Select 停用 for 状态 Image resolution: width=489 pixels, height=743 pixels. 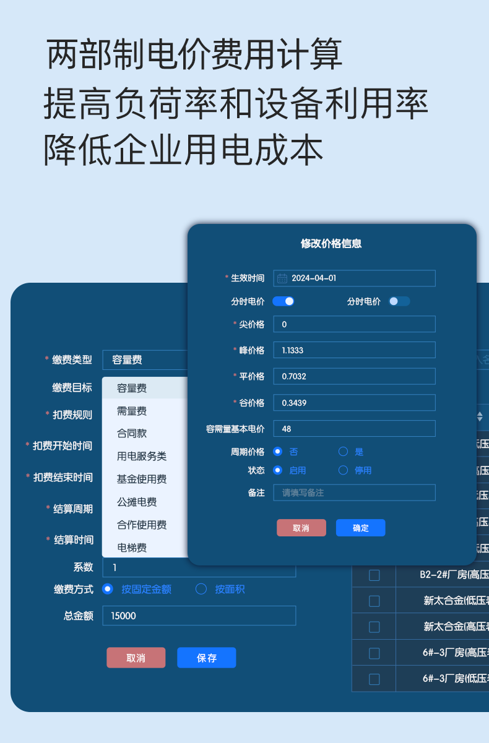[344, 470]
